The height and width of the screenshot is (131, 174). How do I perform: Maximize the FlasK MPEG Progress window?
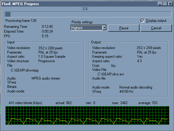[x=165, y=4]
